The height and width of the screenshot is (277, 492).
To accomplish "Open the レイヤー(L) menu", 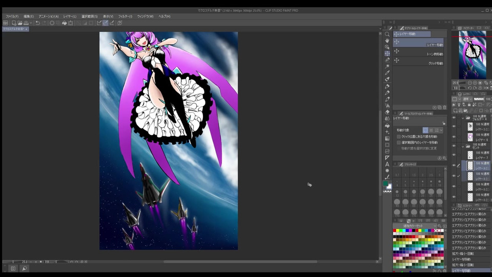I will point(70,16).
